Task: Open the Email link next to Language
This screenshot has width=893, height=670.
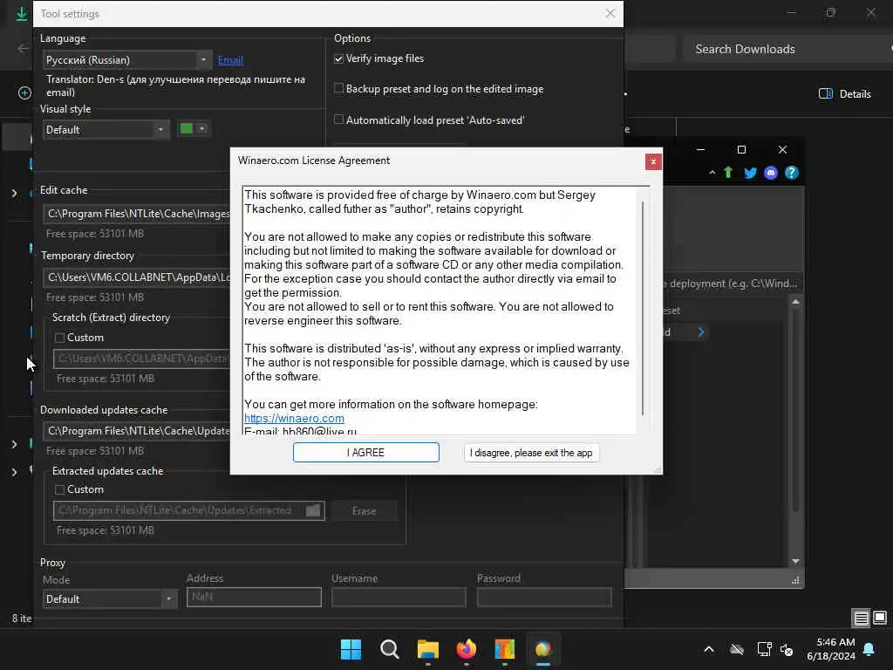Action: [x=230, y=60]
